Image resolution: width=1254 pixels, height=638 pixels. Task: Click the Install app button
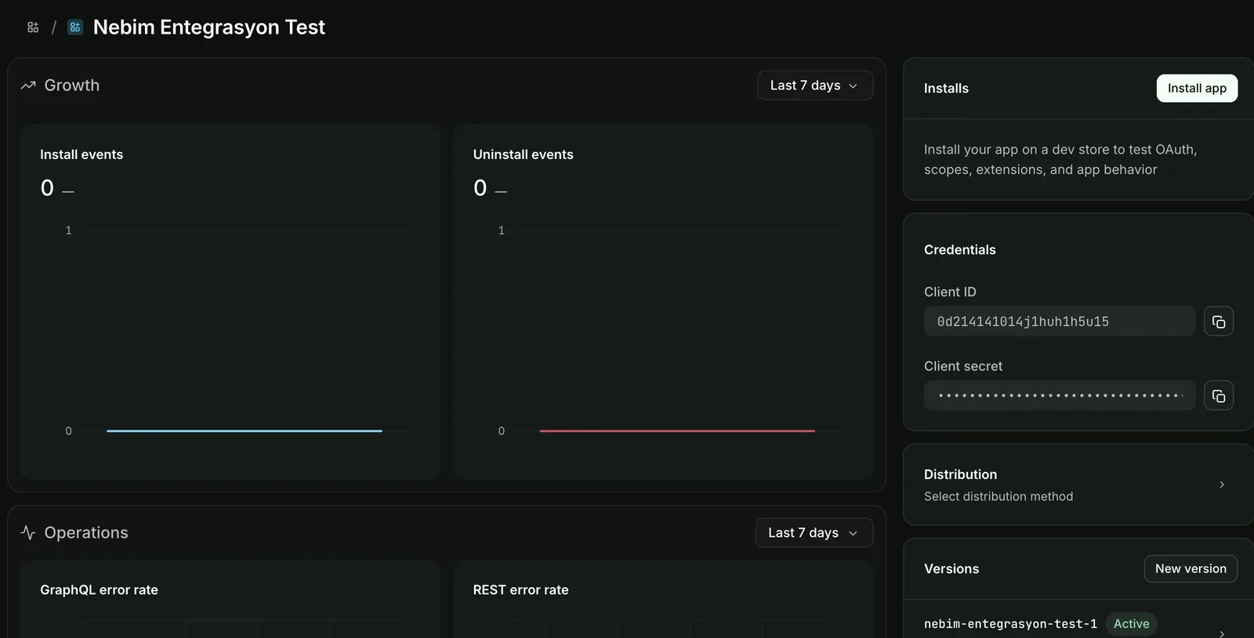click(x=1197, y=88)
